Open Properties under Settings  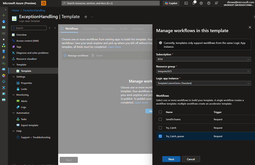[26, 83]
